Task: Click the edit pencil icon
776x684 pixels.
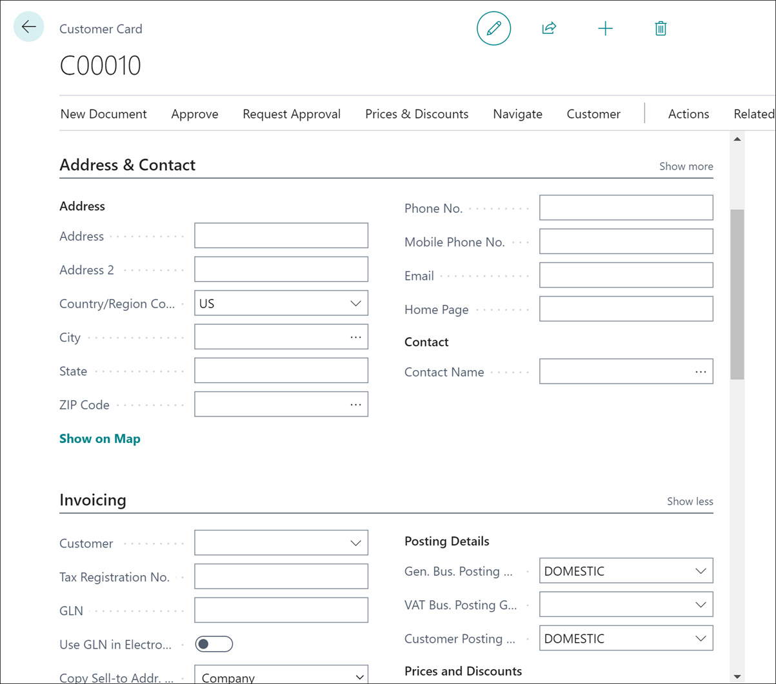Action: (493, 28)
